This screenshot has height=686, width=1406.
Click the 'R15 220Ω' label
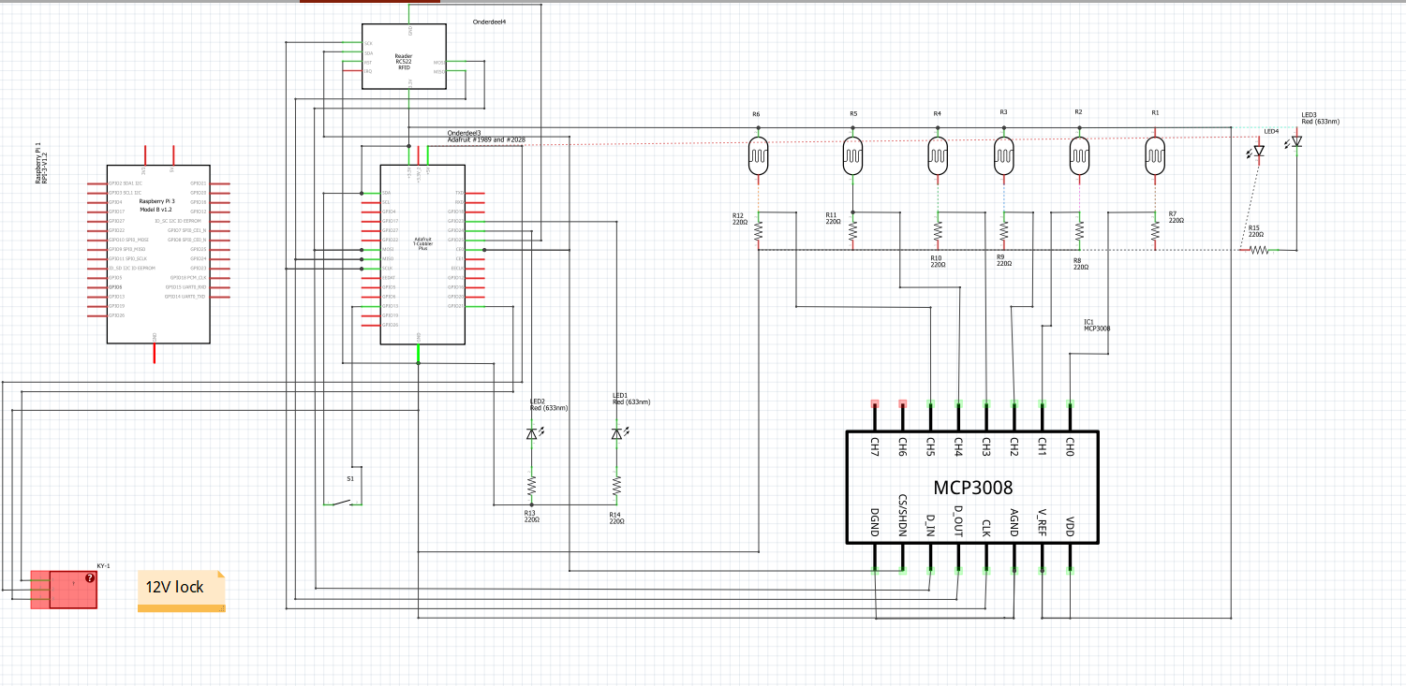[1256, 231]
